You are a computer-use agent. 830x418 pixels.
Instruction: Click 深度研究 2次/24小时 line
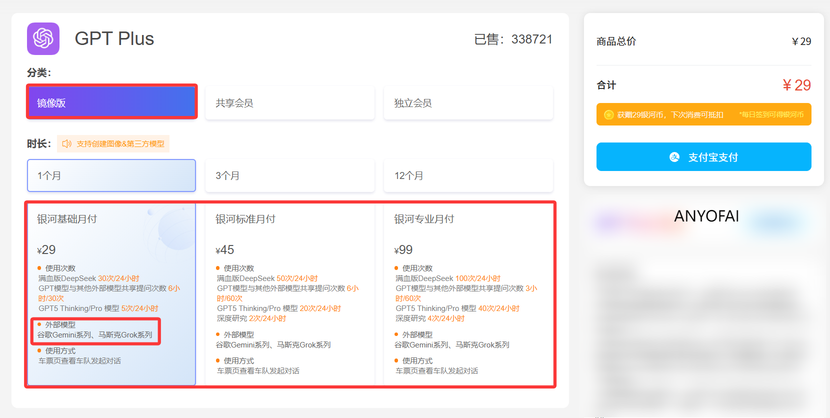click(251, 318)
